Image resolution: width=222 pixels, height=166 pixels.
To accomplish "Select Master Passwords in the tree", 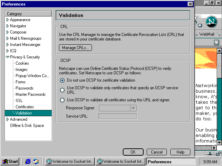I will (31, 94).
